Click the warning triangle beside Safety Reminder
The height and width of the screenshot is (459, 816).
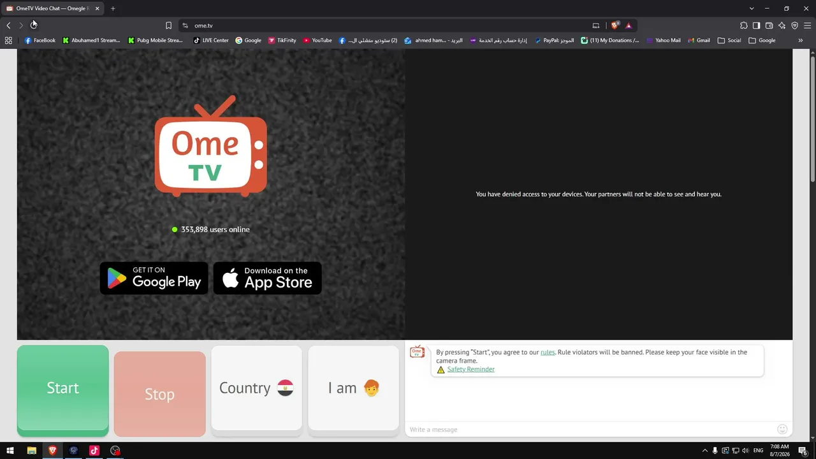441,370
